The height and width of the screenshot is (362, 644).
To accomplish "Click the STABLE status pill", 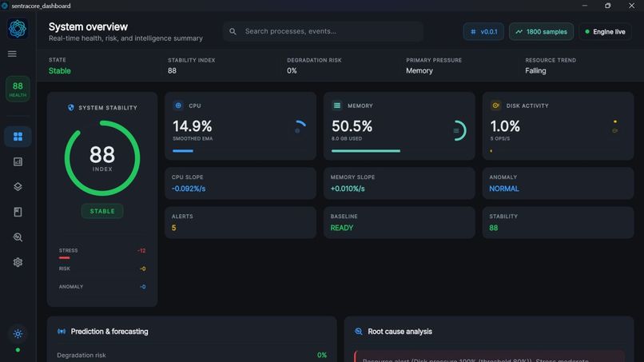I will (x=102, y=211).
